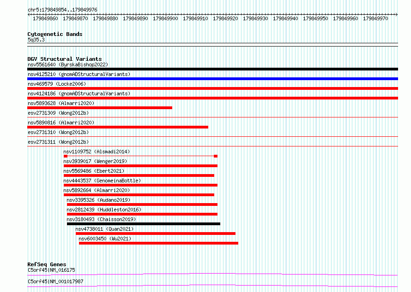
Task: Click the red bar under nsv4738011
Action: [x=156, y=234]
